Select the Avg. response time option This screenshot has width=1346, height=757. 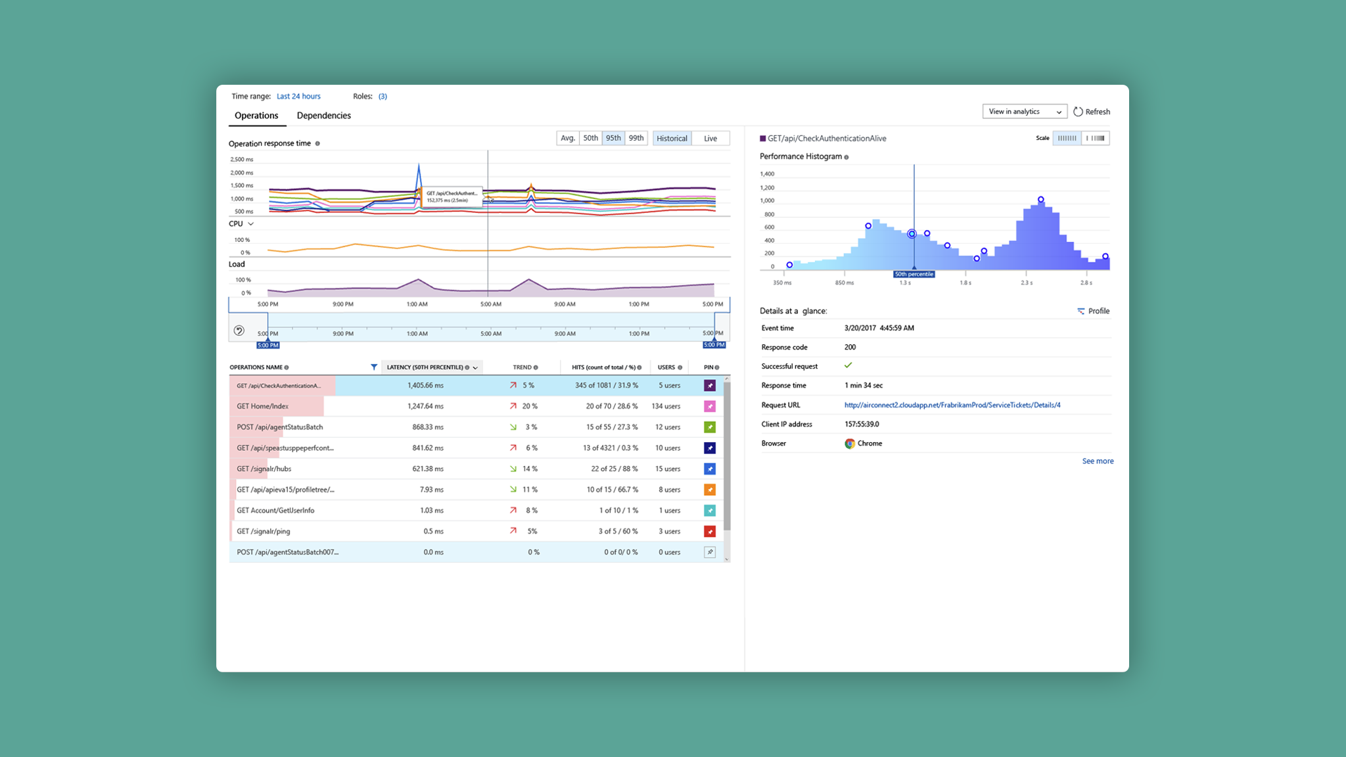[568, 138]
